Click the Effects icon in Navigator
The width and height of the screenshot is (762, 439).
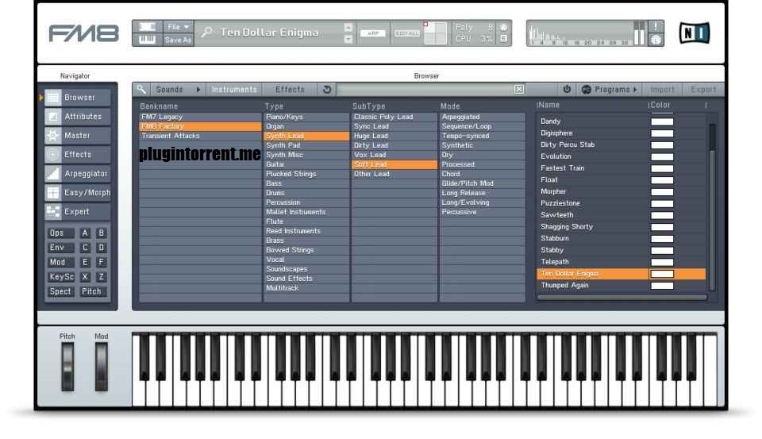tap(53, 155)
